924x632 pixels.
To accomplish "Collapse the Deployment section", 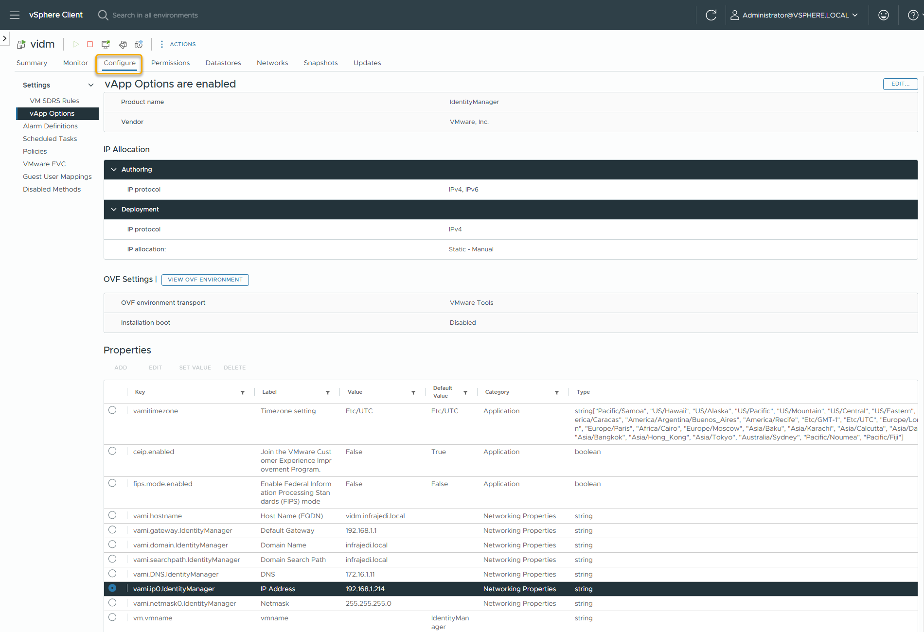I will coord(114,210).
